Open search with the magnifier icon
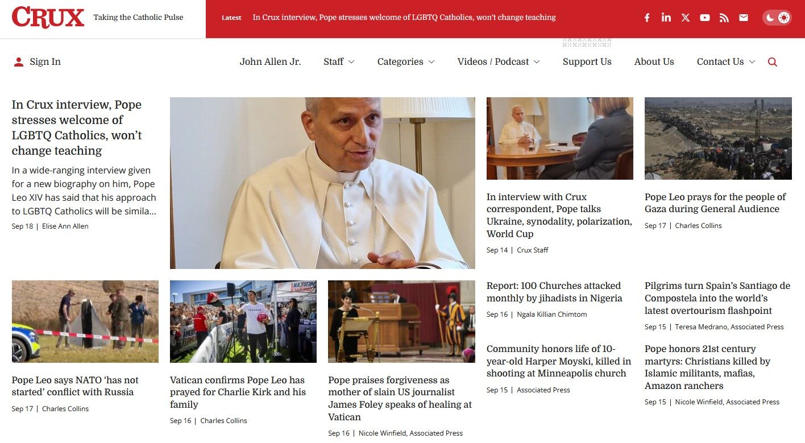Image resolution: width=805 pixels, height=443 pixels. (x=772, y=62)
